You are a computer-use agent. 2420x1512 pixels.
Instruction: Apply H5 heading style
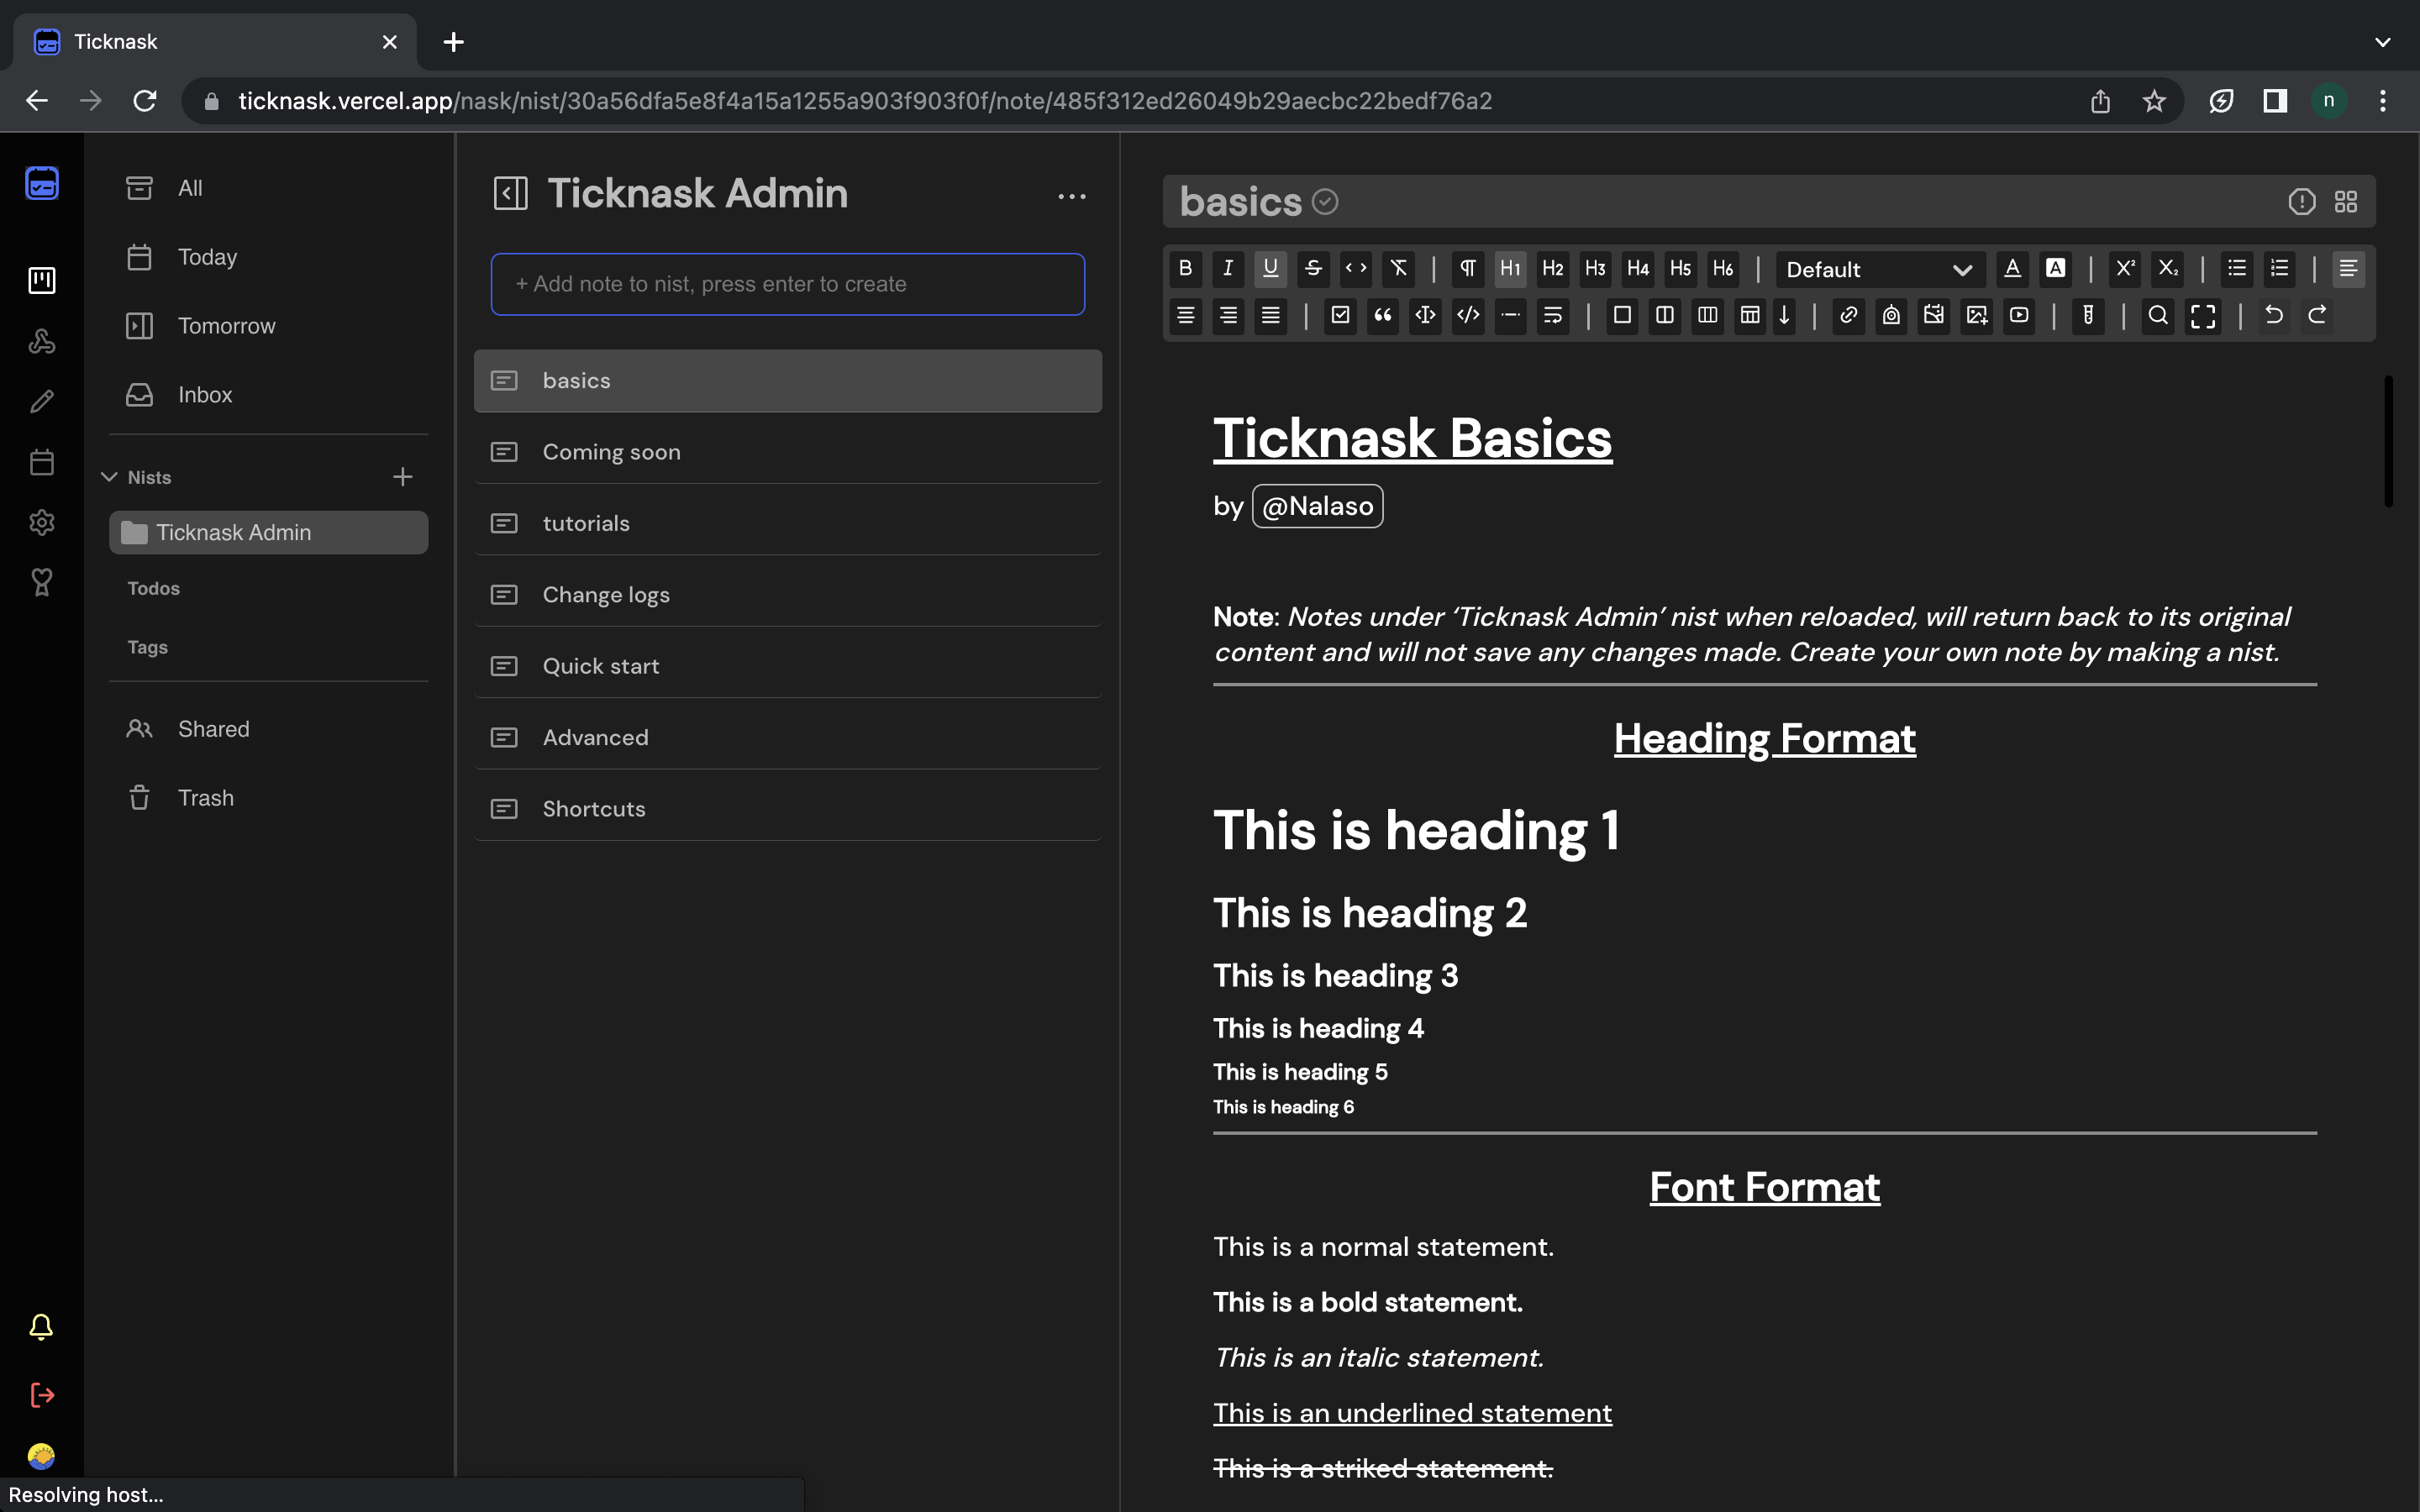1681,269
